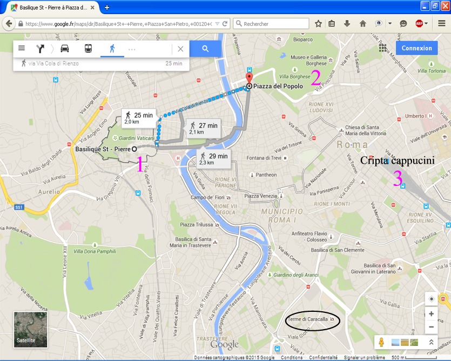Go back with Firefox back arrow
The width and height of the screenshot is (451, 361).
[9, 24]
